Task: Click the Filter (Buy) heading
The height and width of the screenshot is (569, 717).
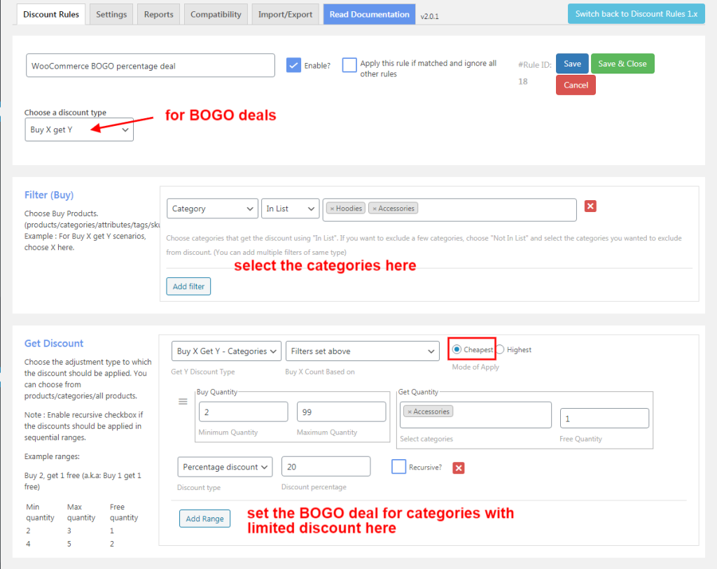Action: click(x=49, y=195)
